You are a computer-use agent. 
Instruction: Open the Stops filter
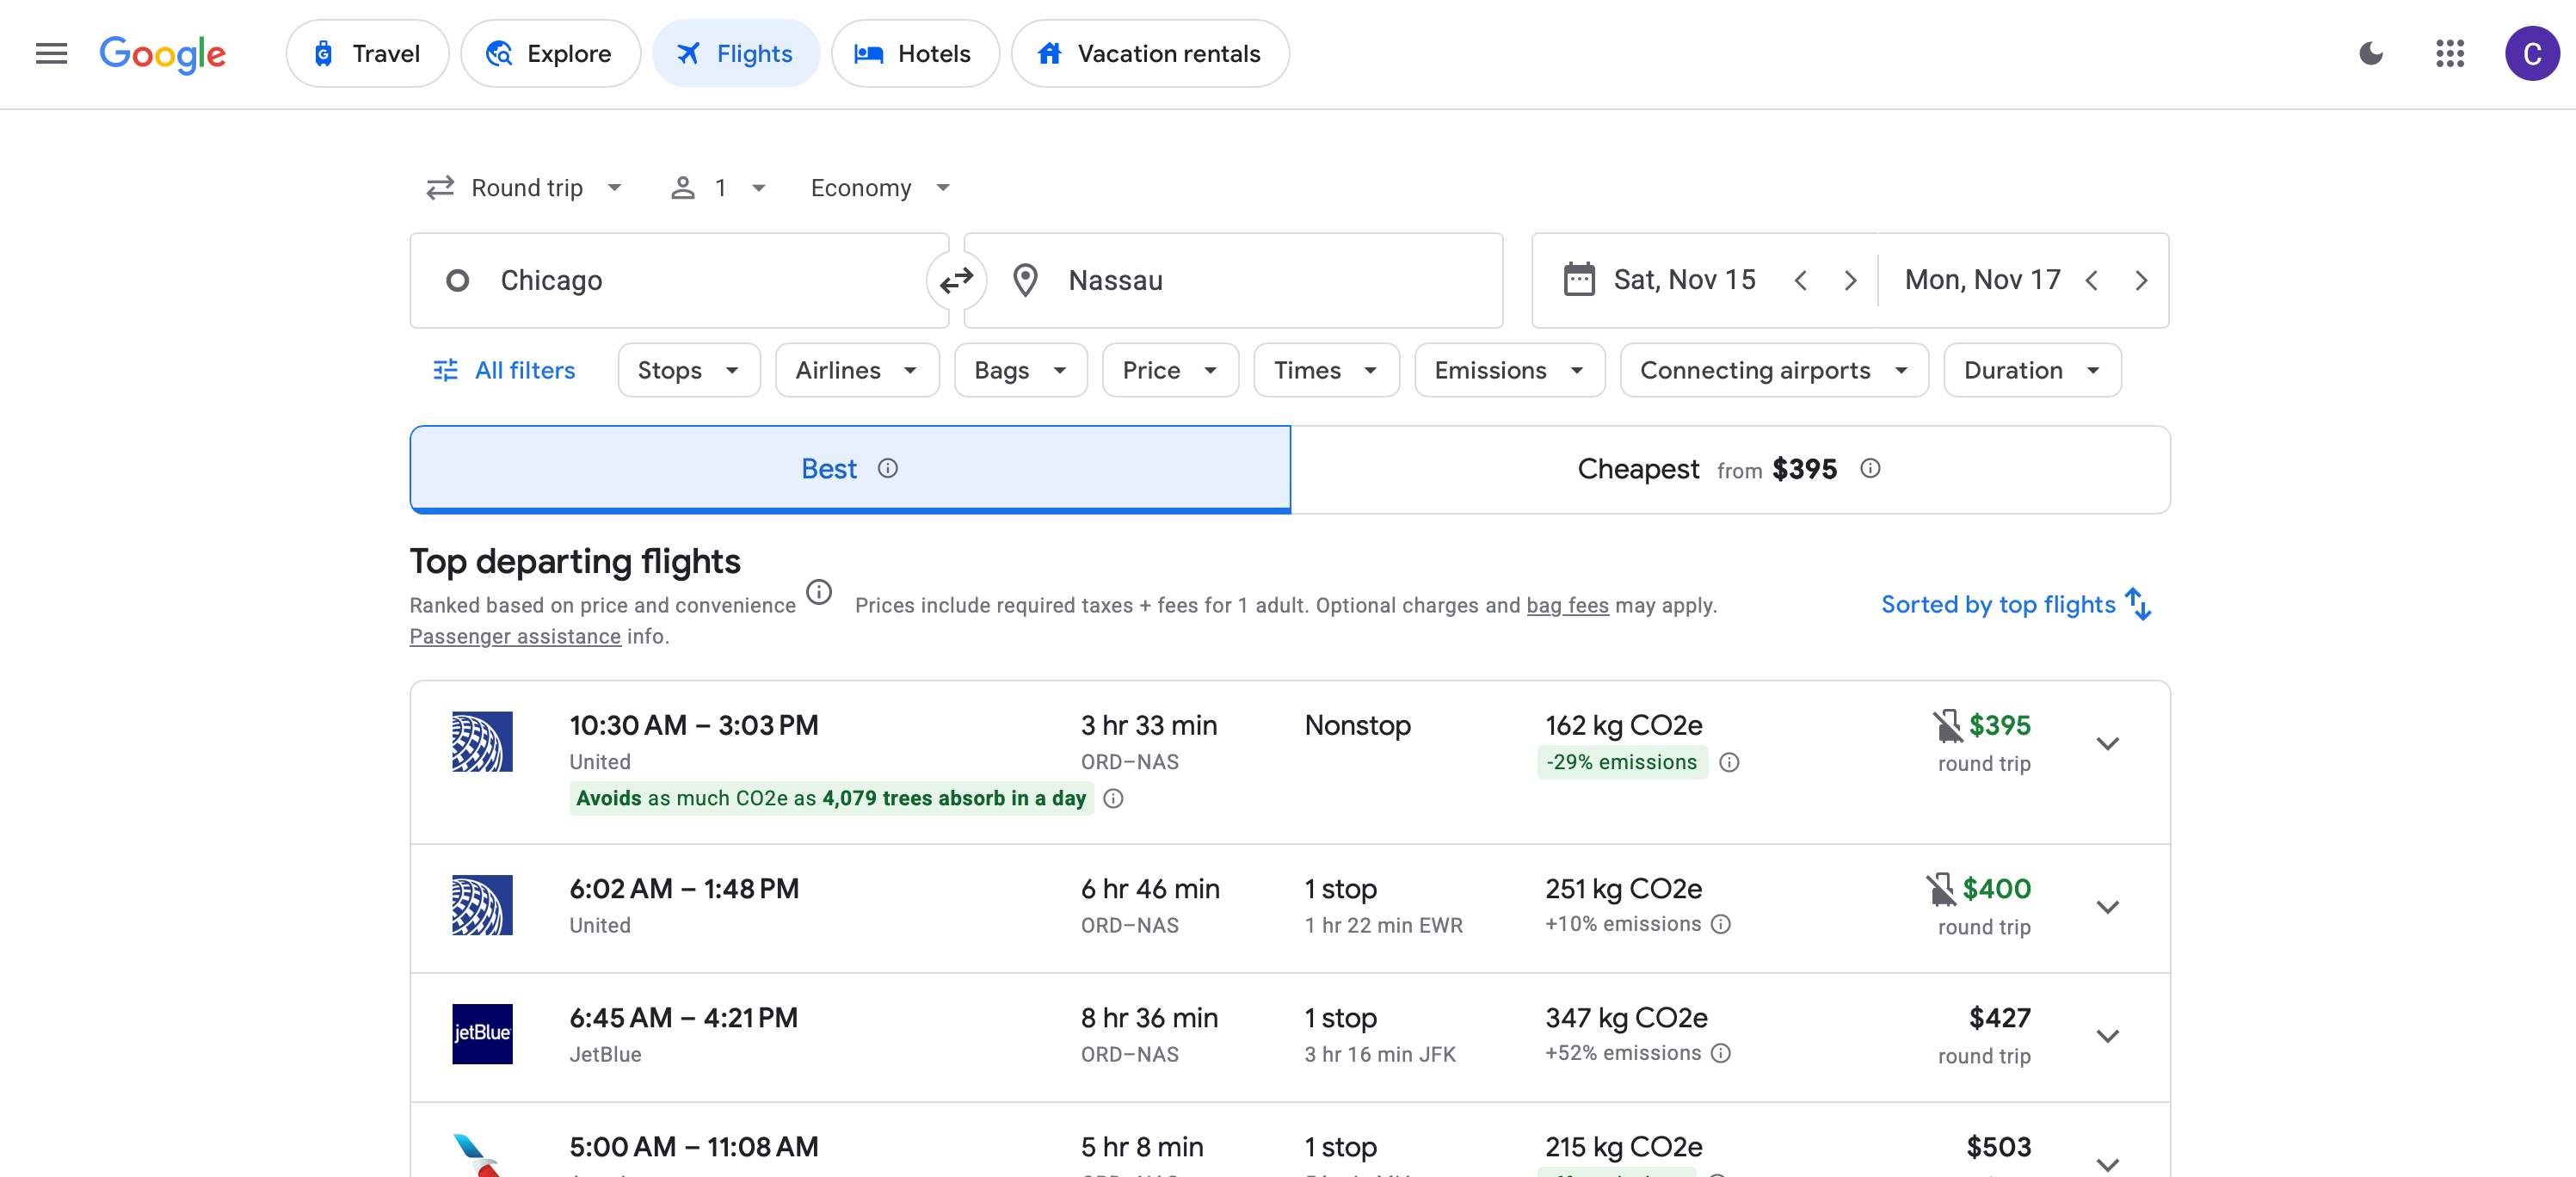[x=689, y=371]
